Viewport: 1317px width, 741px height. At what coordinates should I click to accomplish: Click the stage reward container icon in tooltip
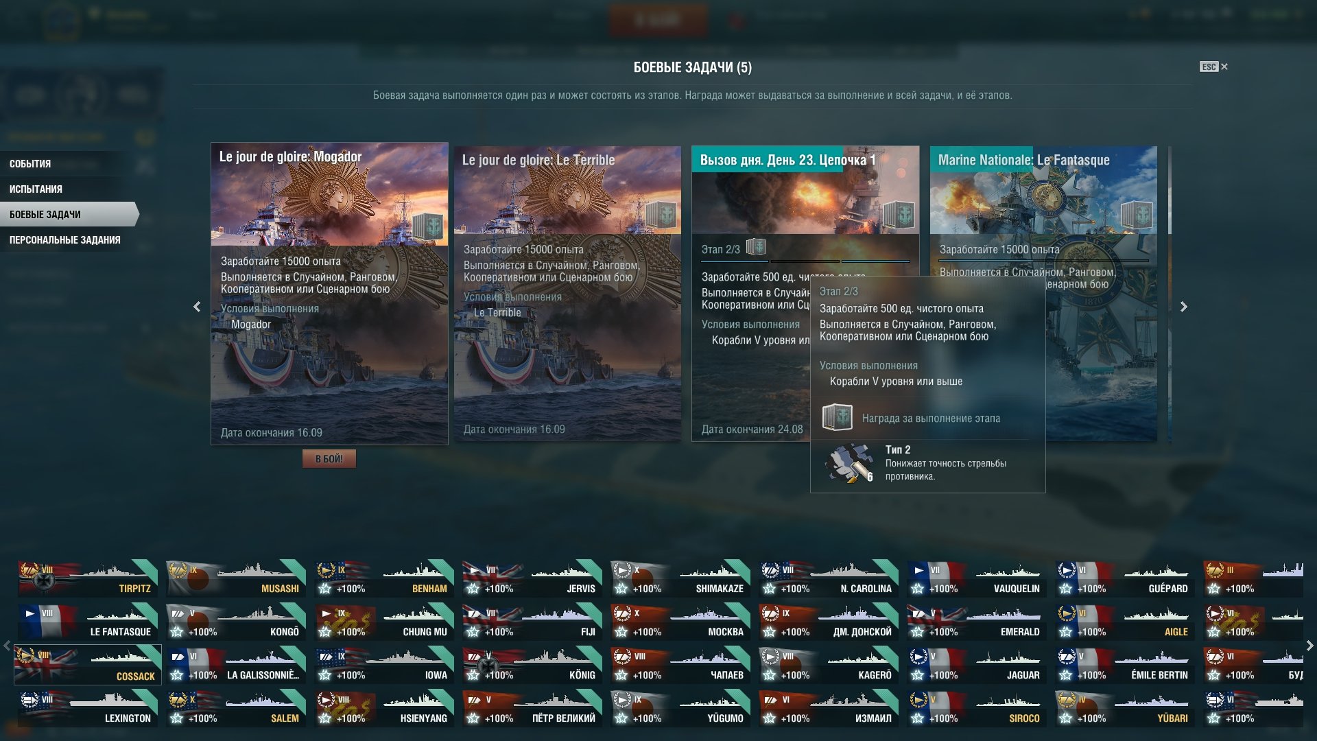click(x=837, y=417)
